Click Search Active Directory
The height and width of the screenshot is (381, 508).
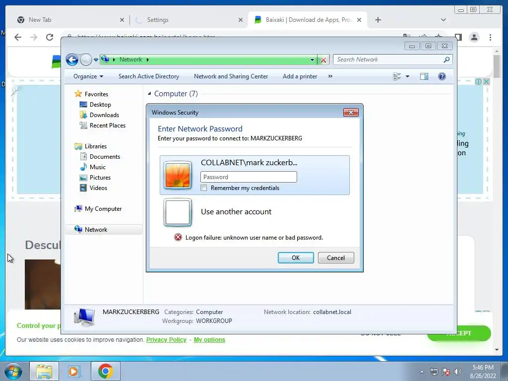pos(149,76)
